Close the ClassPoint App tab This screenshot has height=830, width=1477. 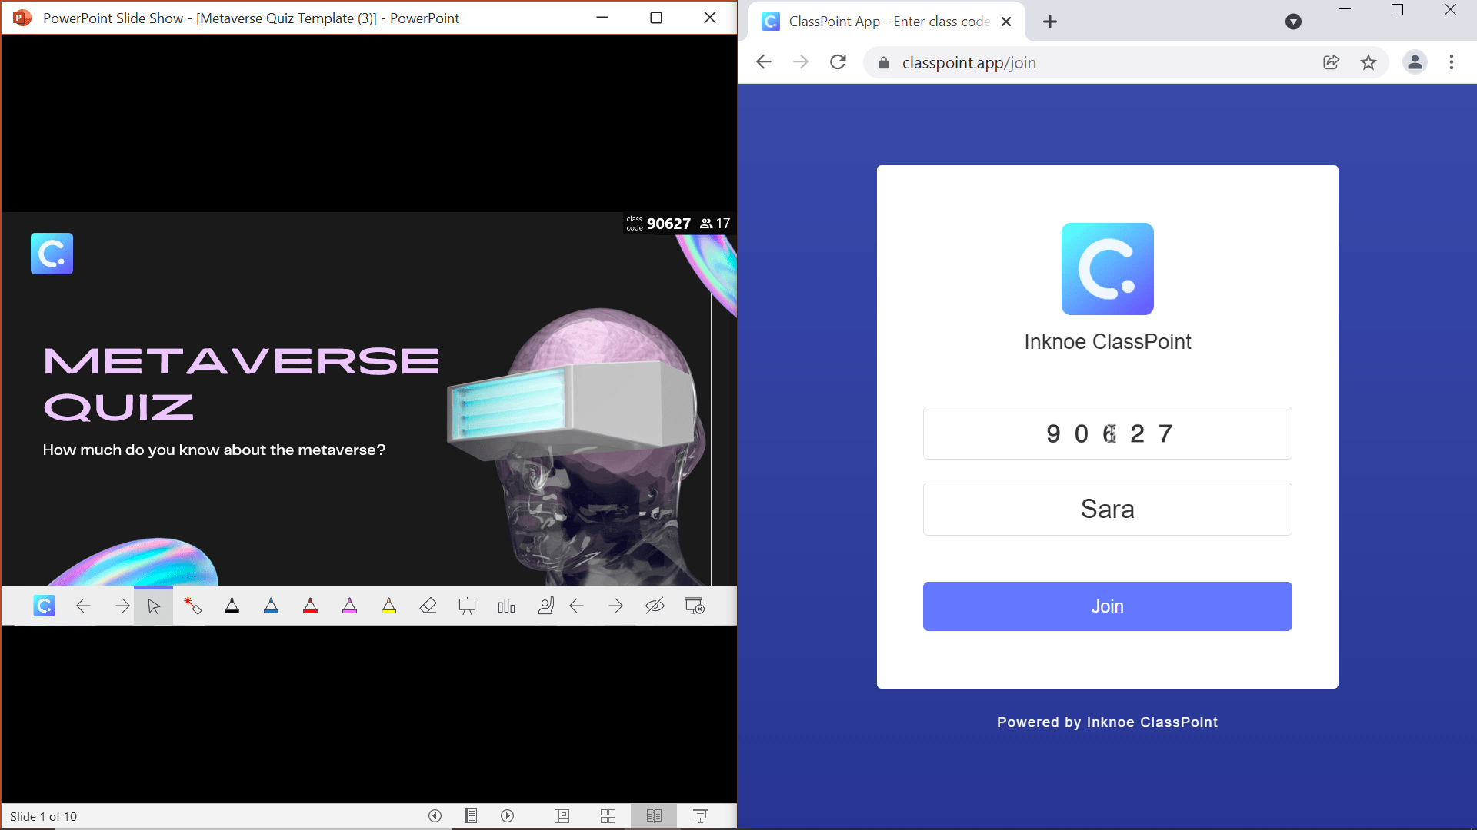[x=1006, y=22]
